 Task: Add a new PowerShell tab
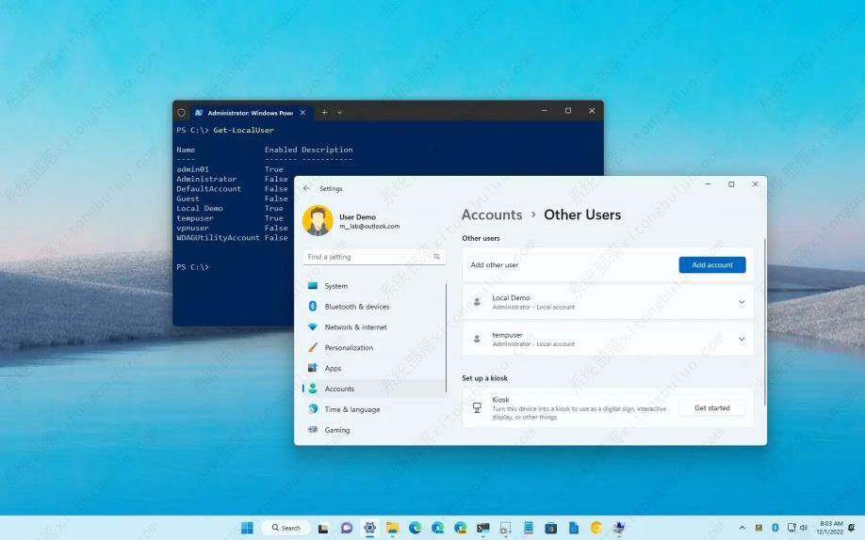pos(324,112)
